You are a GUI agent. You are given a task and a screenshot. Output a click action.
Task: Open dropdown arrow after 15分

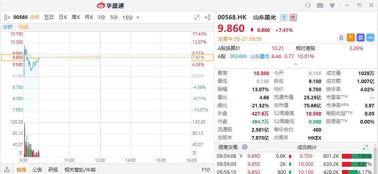pyautogui.click(x=138, y=17)
